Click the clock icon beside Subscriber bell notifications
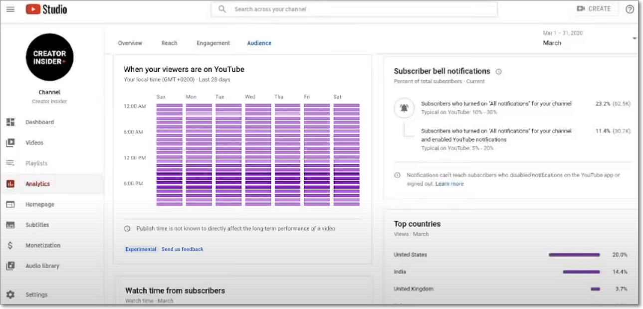The width and height of the screenshot is (643, 309). pos(498,71)
